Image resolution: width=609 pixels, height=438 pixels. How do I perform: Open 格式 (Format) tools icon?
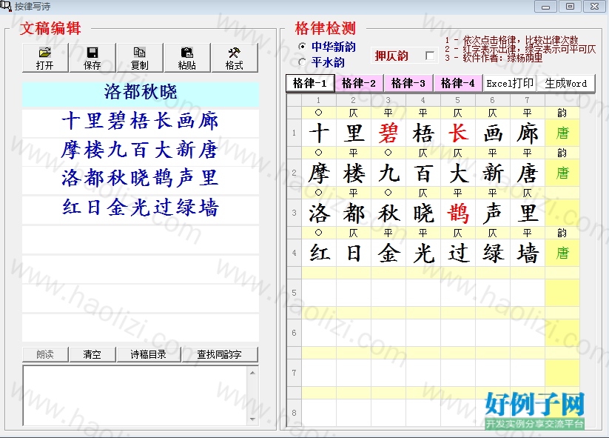point(234,52)
